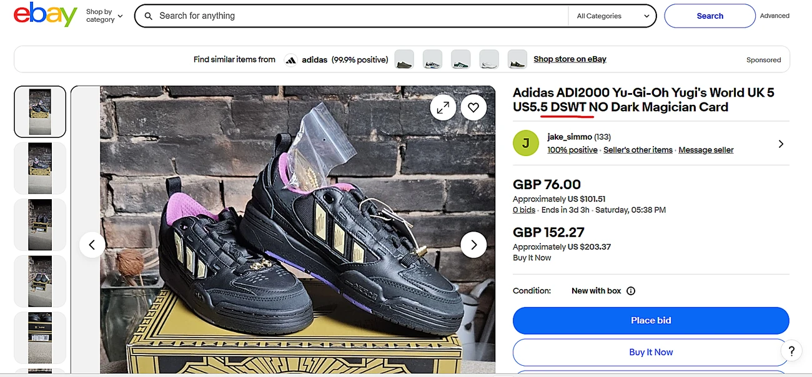View the 0 bids details link
Screen dimensions: 812x377
(x=523, y=210)
